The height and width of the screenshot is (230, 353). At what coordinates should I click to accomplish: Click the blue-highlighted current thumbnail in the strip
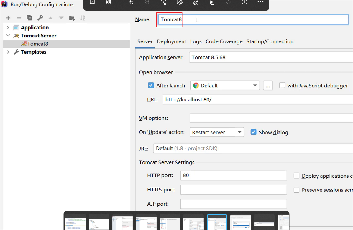click(217, 222)
